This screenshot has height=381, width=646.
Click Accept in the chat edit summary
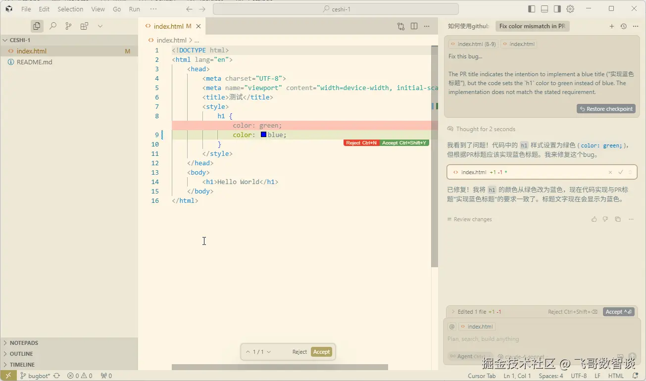pos(618,312)
